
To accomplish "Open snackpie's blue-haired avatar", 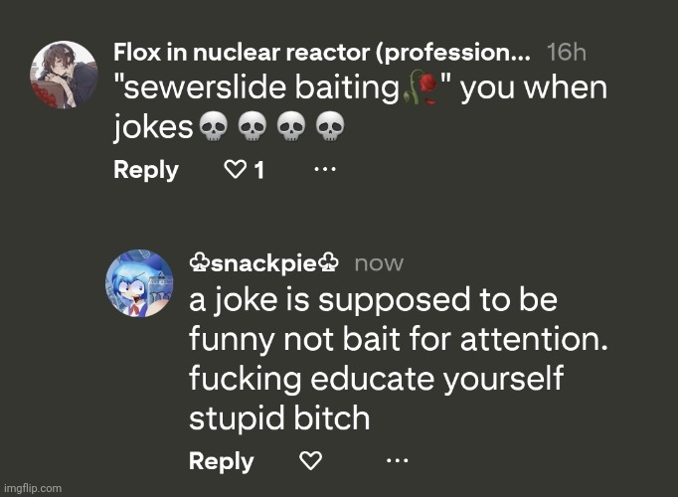I will click(x=139, y=283).
